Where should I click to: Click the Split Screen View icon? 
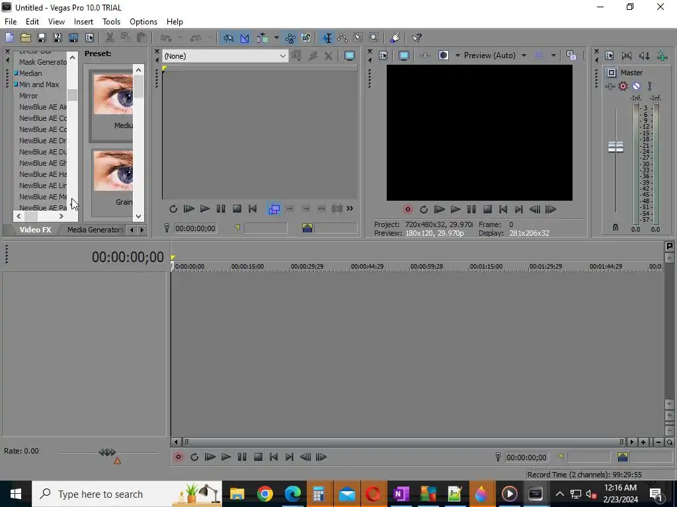tap(444, 55)
